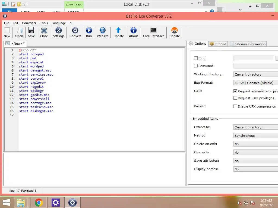Select the <New>* editor tab

(15, 44)
